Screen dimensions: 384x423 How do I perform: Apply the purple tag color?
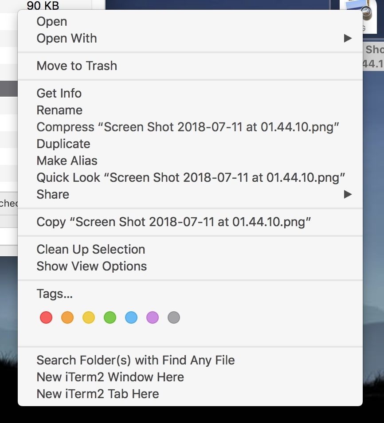click(x=153, y=317)
